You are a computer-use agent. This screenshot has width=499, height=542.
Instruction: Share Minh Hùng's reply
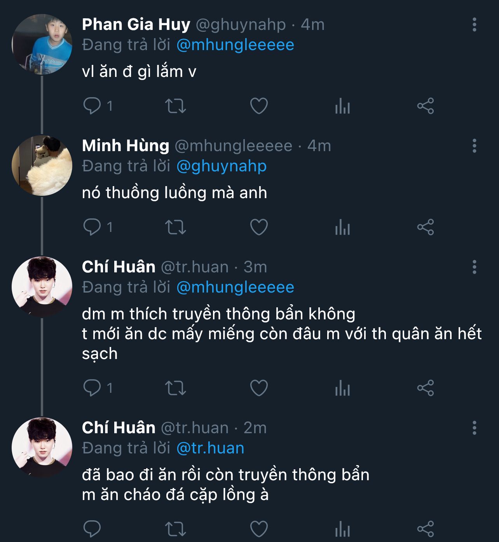426,227
